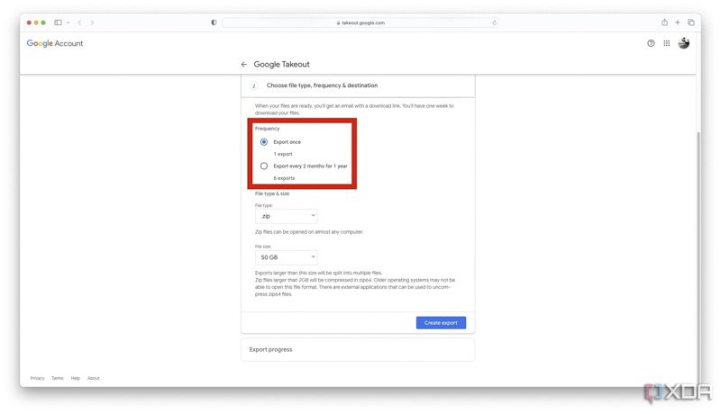Open the Terms footer link

[58, 378]
